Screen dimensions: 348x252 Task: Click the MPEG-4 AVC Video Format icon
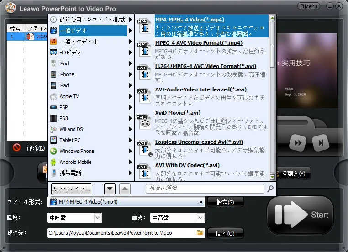click(144, 49)
